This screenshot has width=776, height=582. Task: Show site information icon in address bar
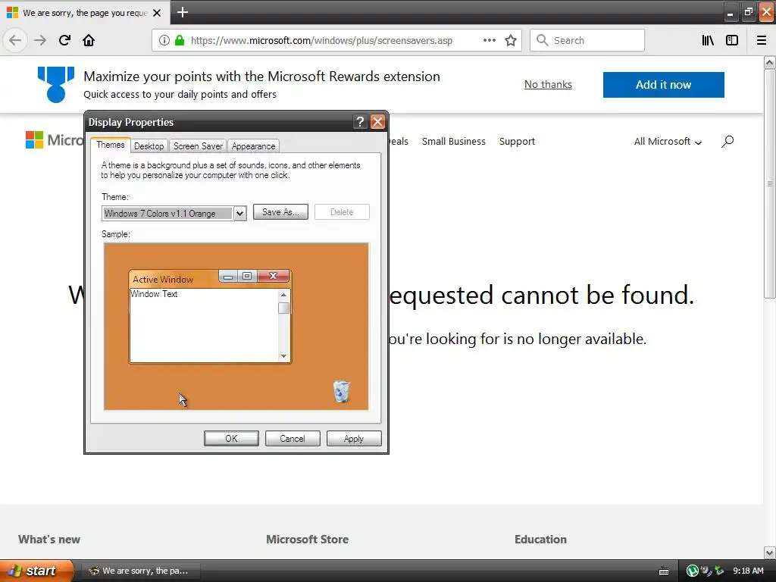(x=164, y=41)
